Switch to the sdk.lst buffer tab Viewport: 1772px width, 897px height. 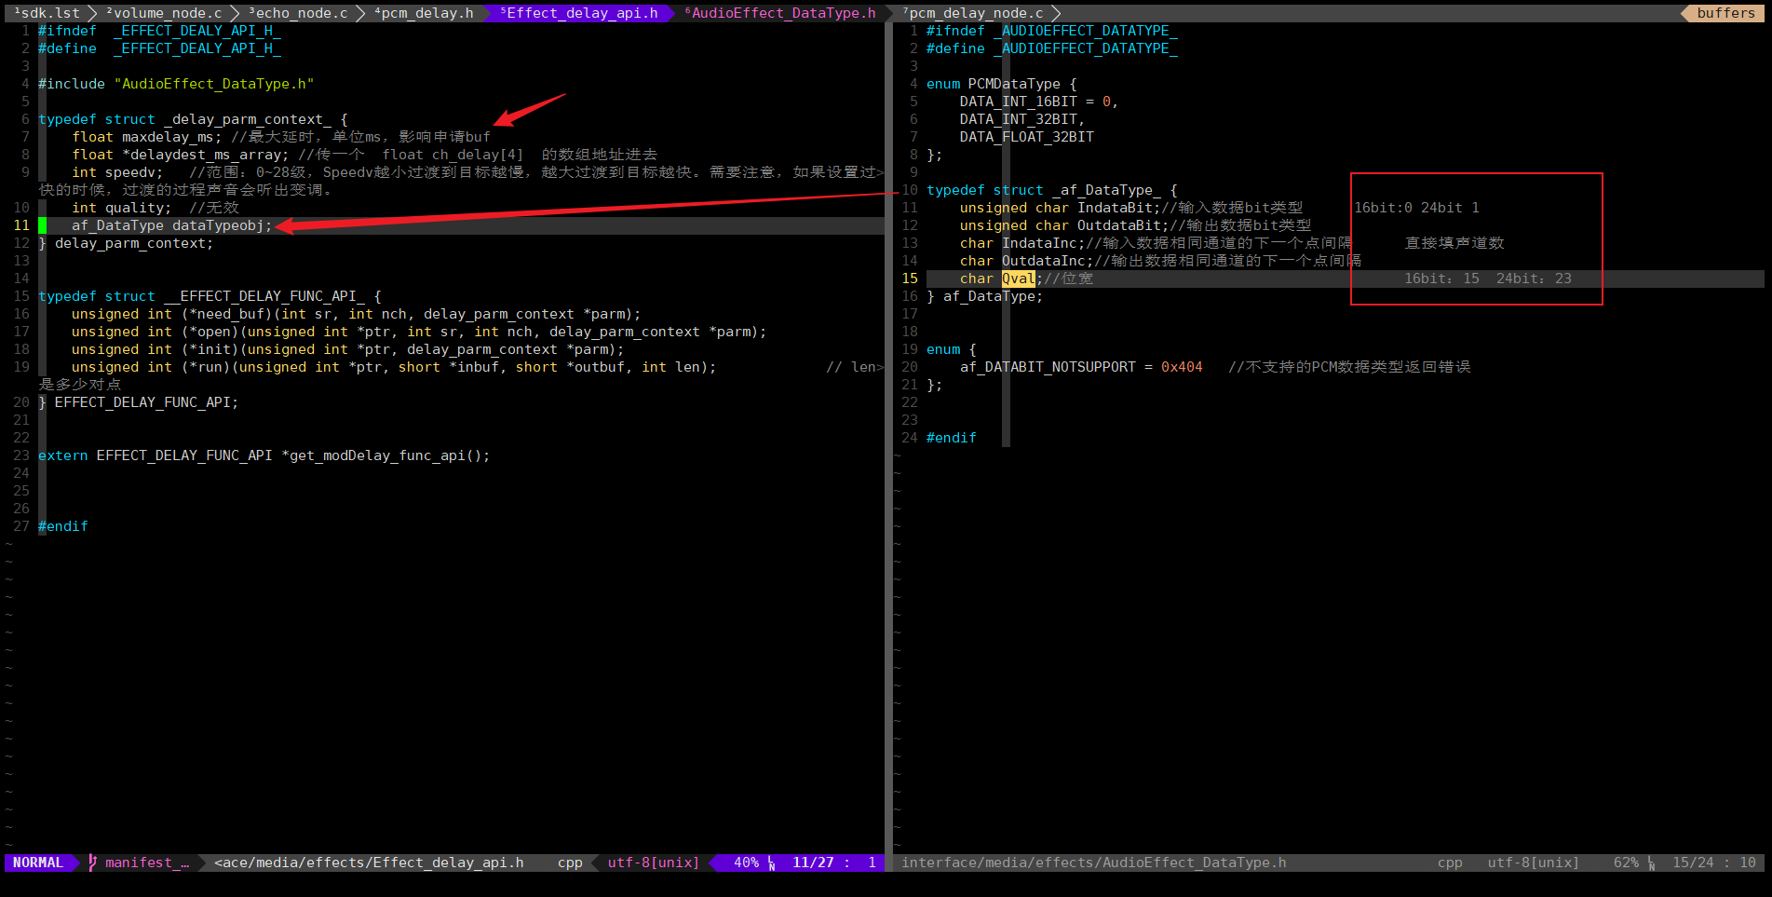[x=47, y=13]
